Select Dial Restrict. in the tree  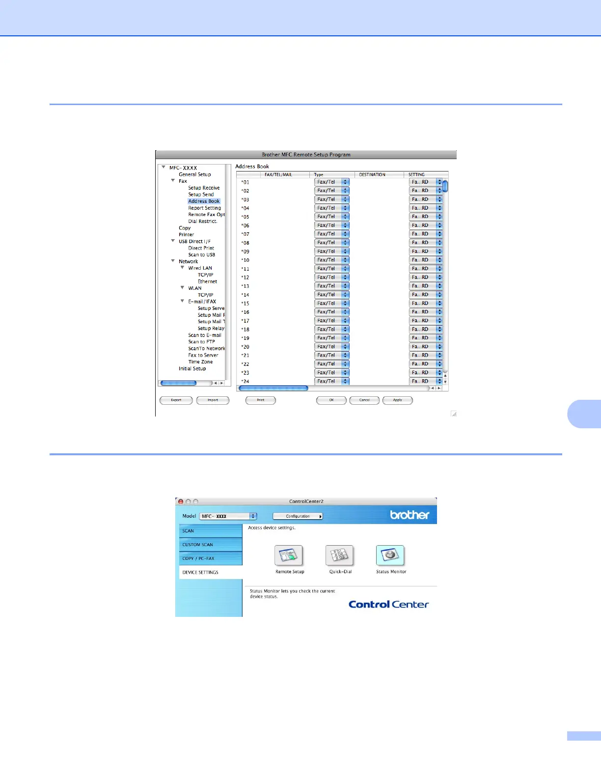(202, 221)
